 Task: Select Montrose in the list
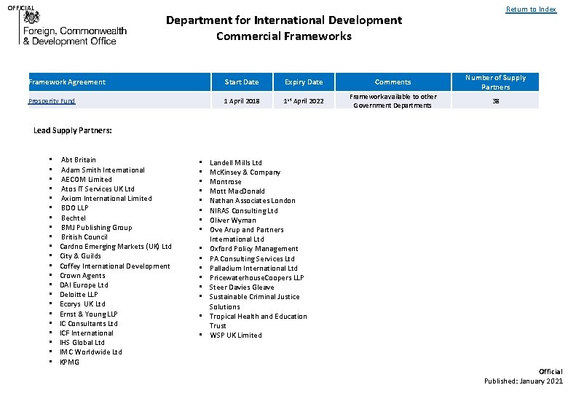click(x=225, y=182)
